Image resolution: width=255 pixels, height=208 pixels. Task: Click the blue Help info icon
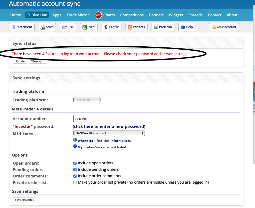tap(183, 27)
